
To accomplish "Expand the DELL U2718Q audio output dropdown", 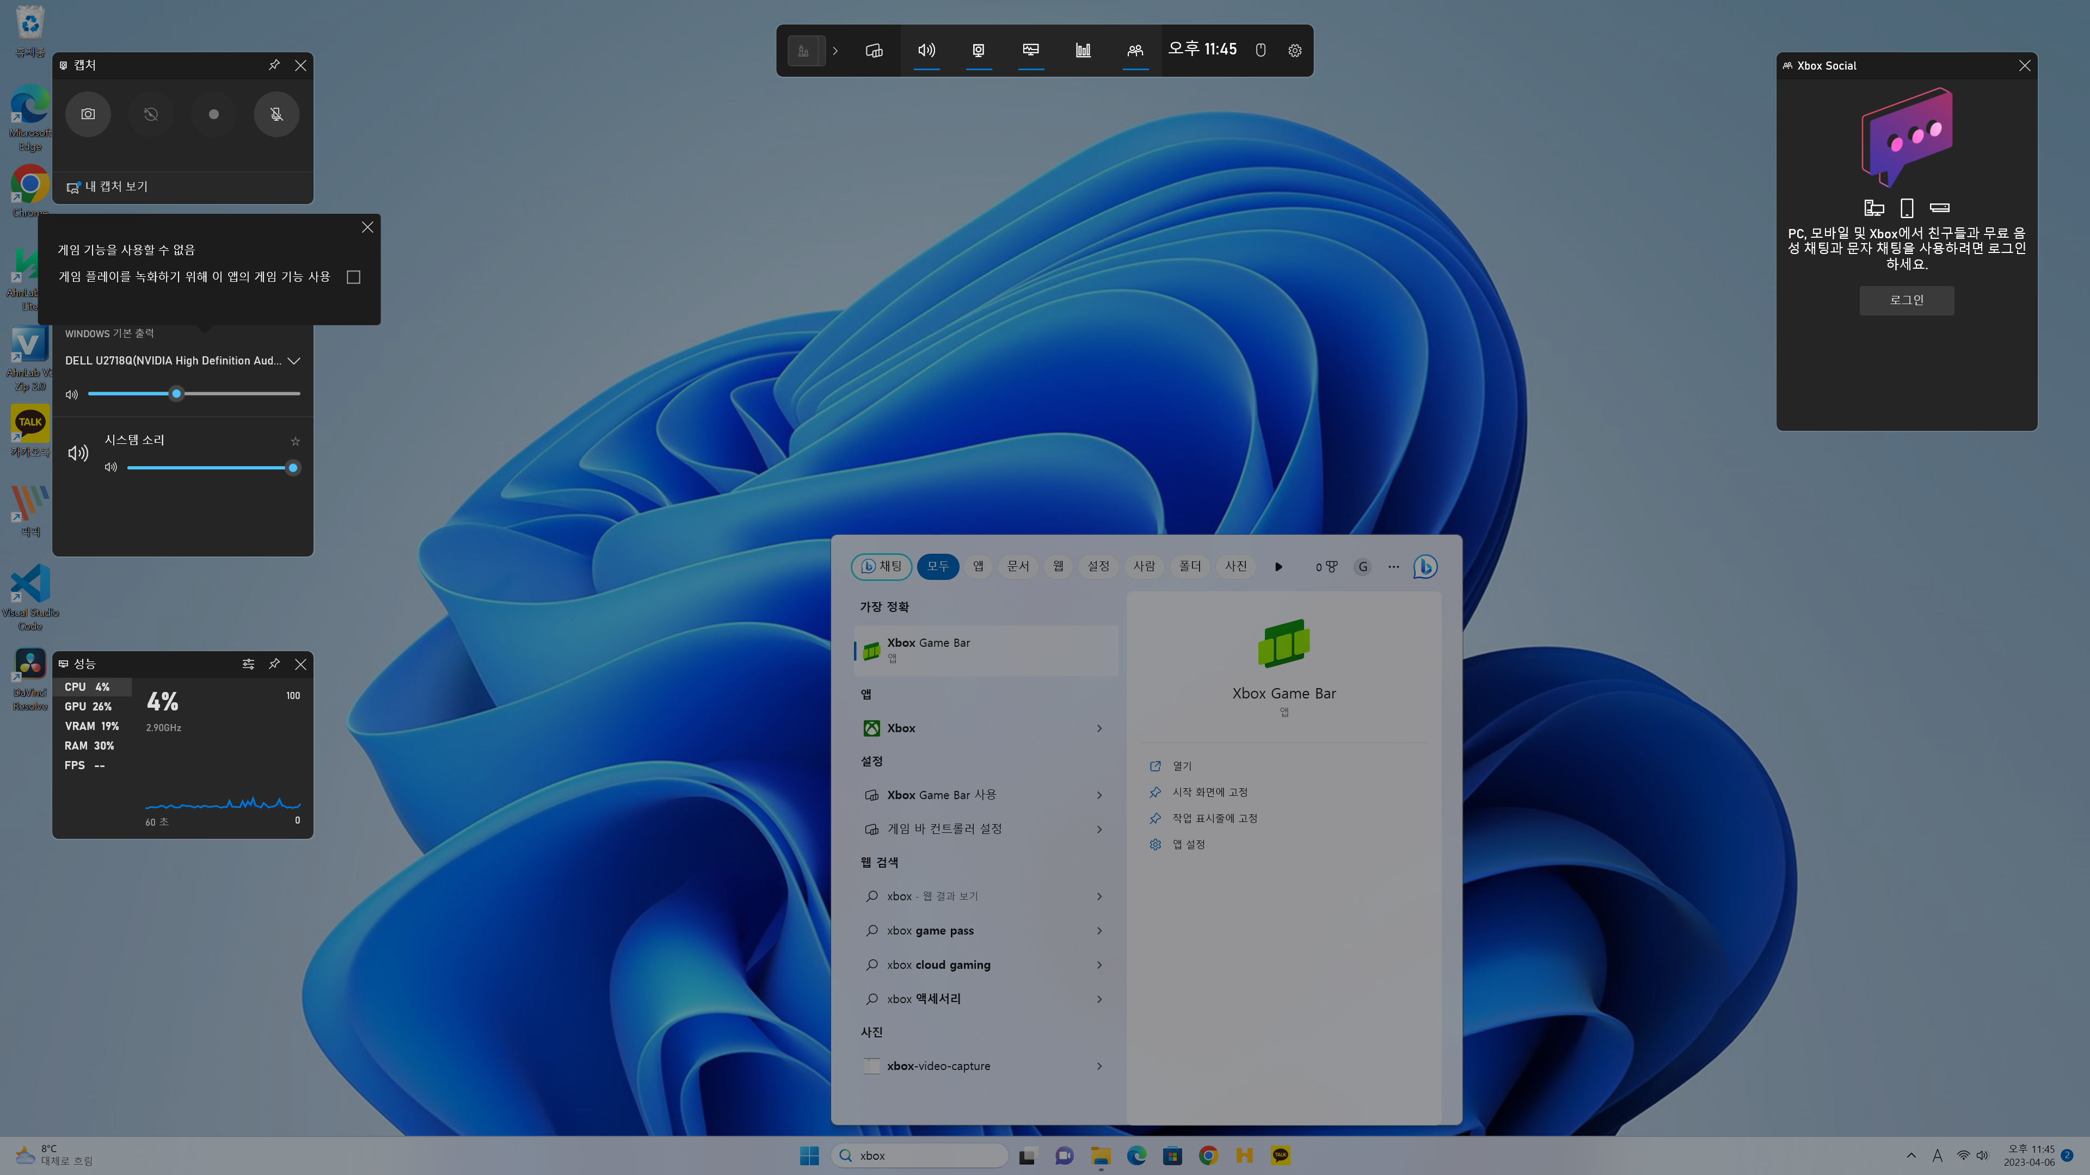I will (294, 361).
